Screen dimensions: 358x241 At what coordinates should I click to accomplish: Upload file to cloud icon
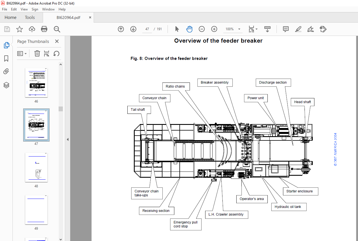32,29
